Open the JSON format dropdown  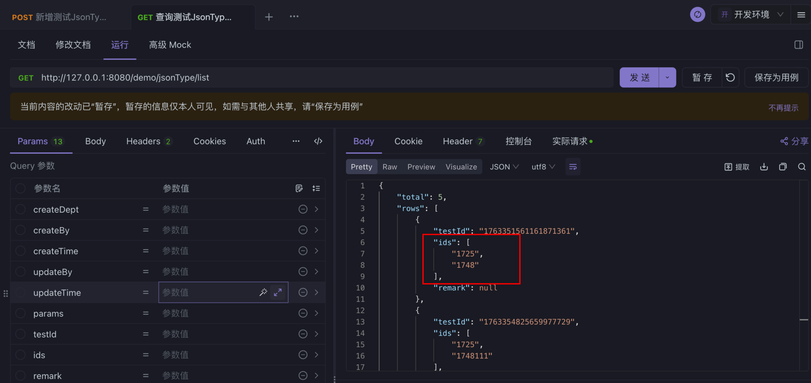504,167
